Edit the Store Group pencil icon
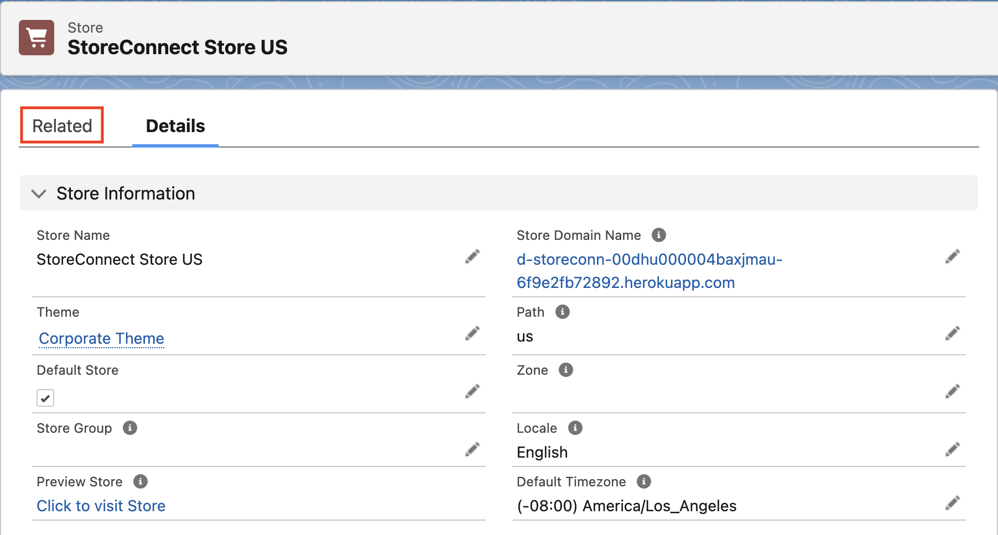 click(472, 449)
